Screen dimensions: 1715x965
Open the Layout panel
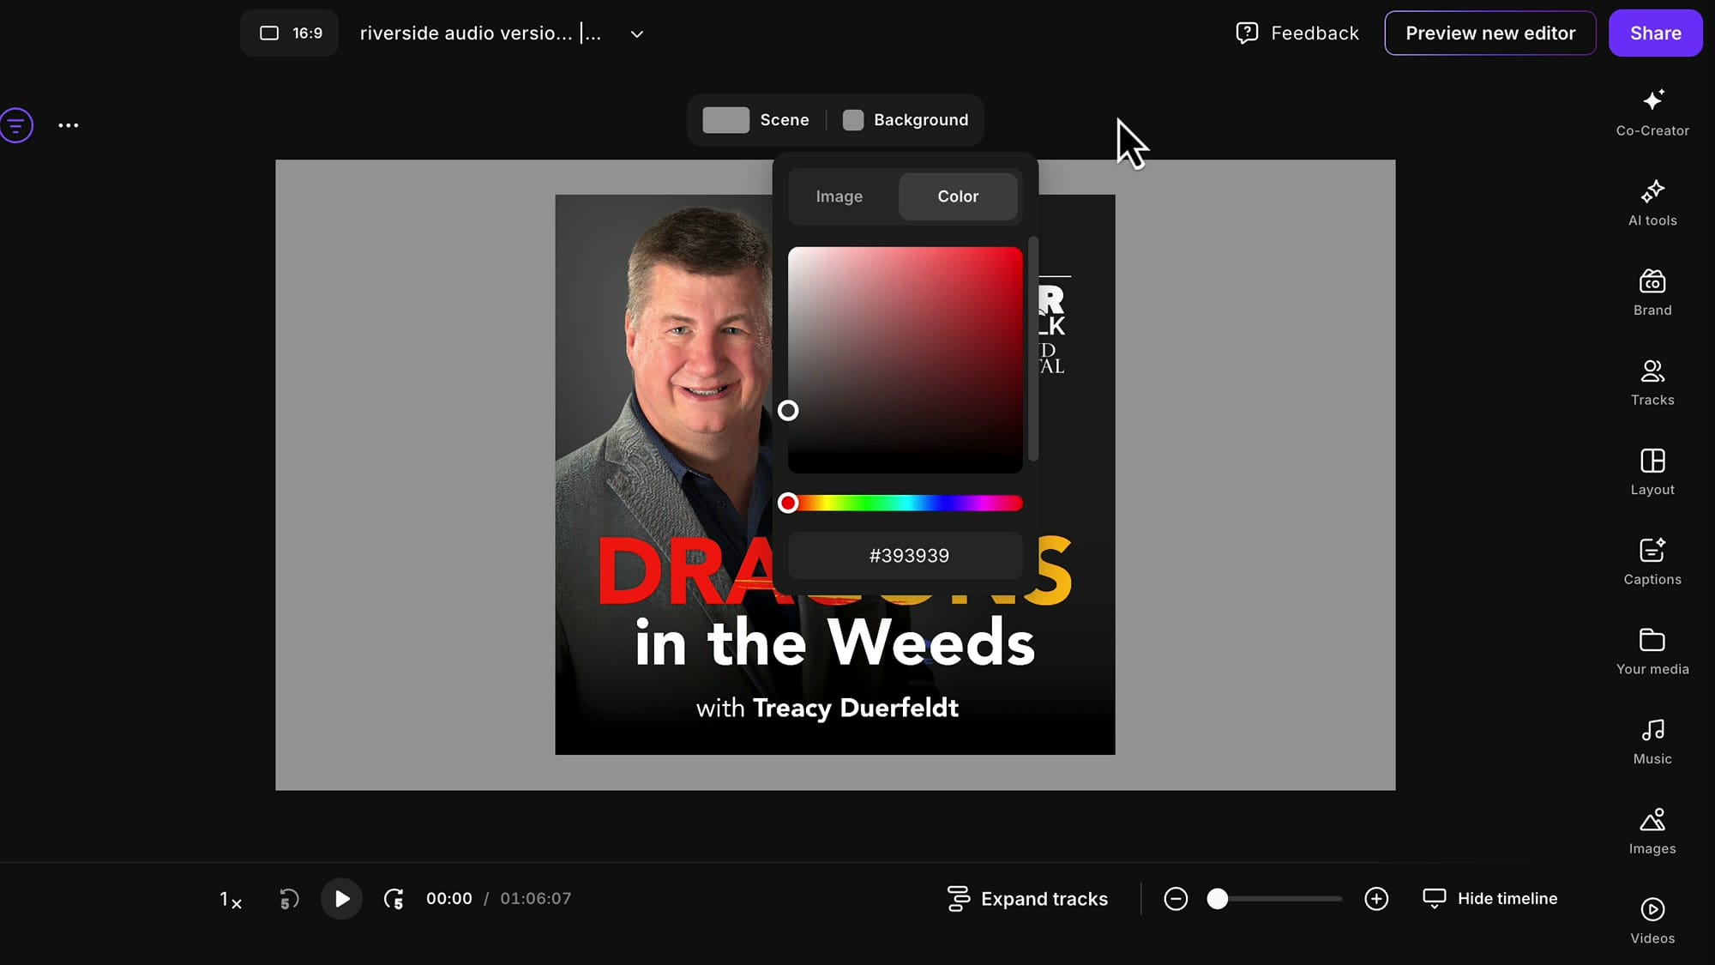click(x=1652, y=472)
